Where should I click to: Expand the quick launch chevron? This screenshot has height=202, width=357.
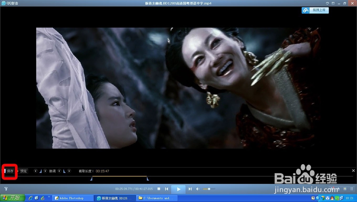tap(49, 197)
